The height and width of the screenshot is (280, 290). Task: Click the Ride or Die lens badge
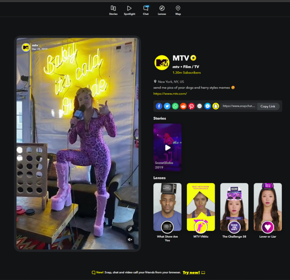click(234, 227)
